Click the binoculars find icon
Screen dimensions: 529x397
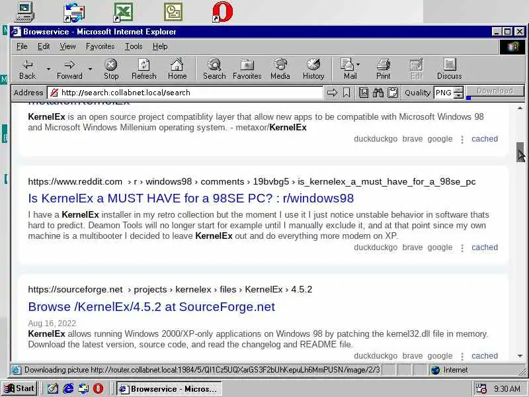378,93
